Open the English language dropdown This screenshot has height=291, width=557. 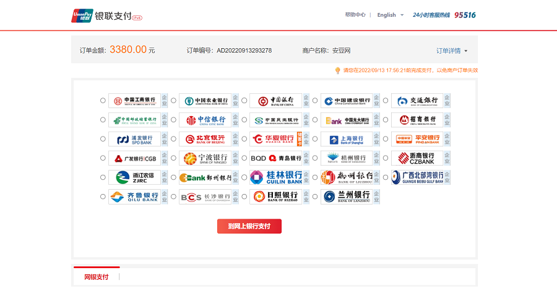point(391,15)
